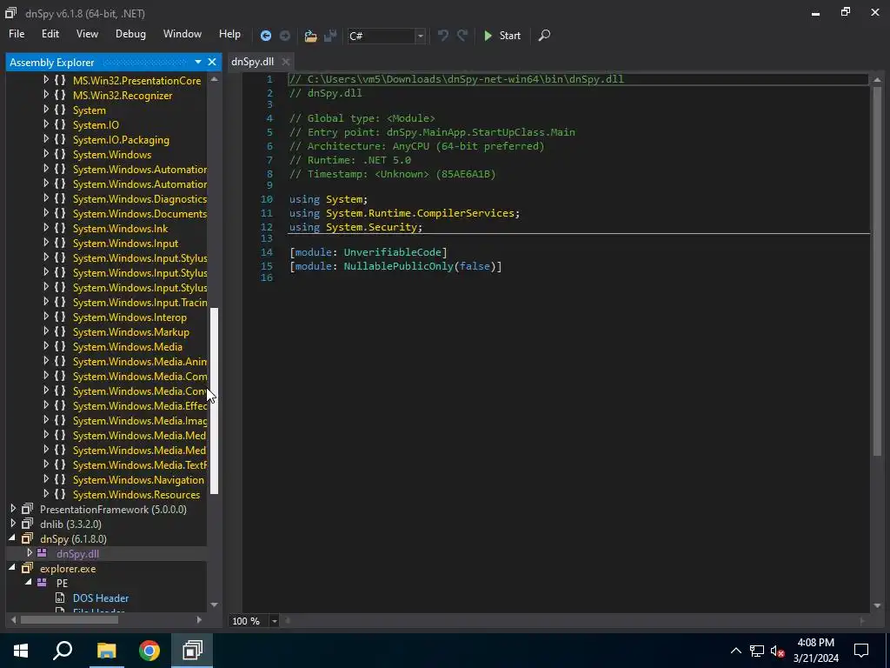The width and height of the screenshot is (890, 668).
Task: Click the code editor vertical scrollbar
Action: point(877,271)
